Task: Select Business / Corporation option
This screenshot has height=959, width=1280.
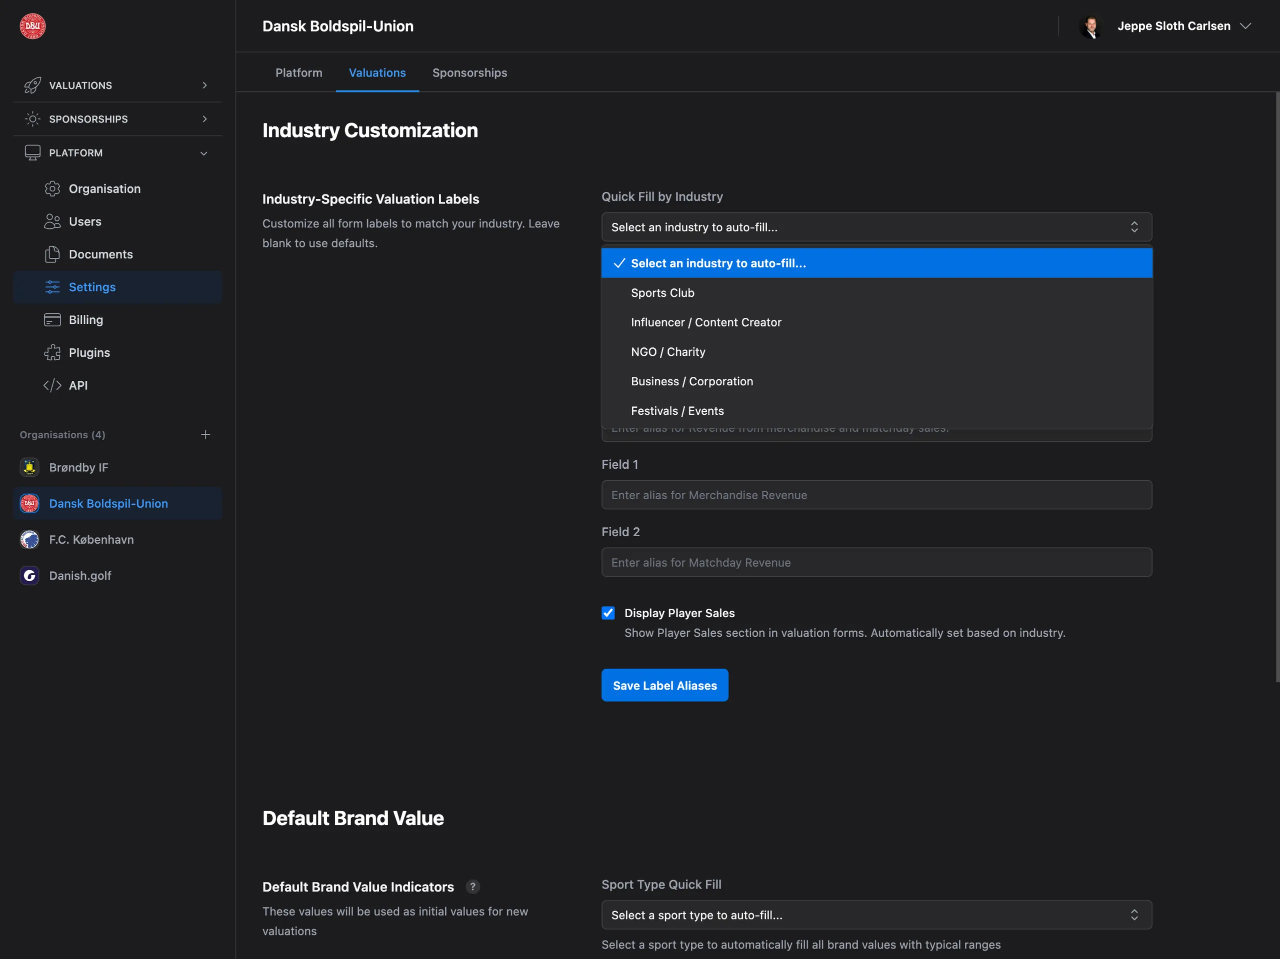Action: pos(876,381)
